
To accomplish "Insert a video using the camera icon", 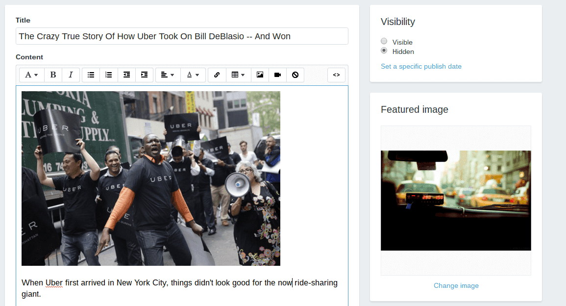I will tap(277, 75).
